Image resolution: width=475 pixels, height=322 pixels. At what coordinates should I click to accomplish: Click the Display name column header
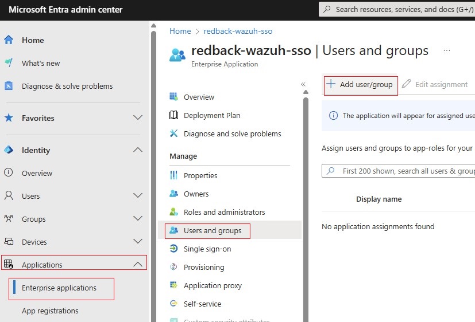(x=379, y=199)
